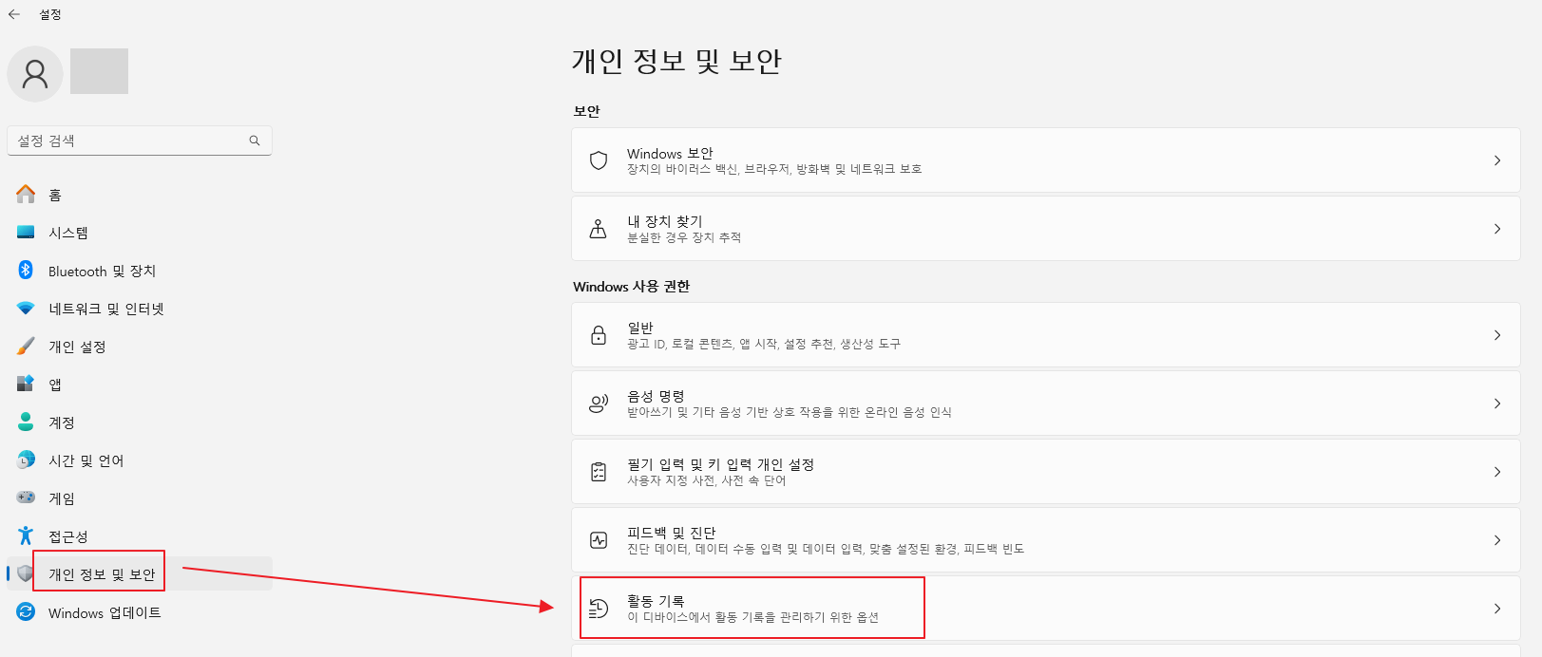Click the 홈 house icon
The image size is (1542, 657).
click(26, 194)
